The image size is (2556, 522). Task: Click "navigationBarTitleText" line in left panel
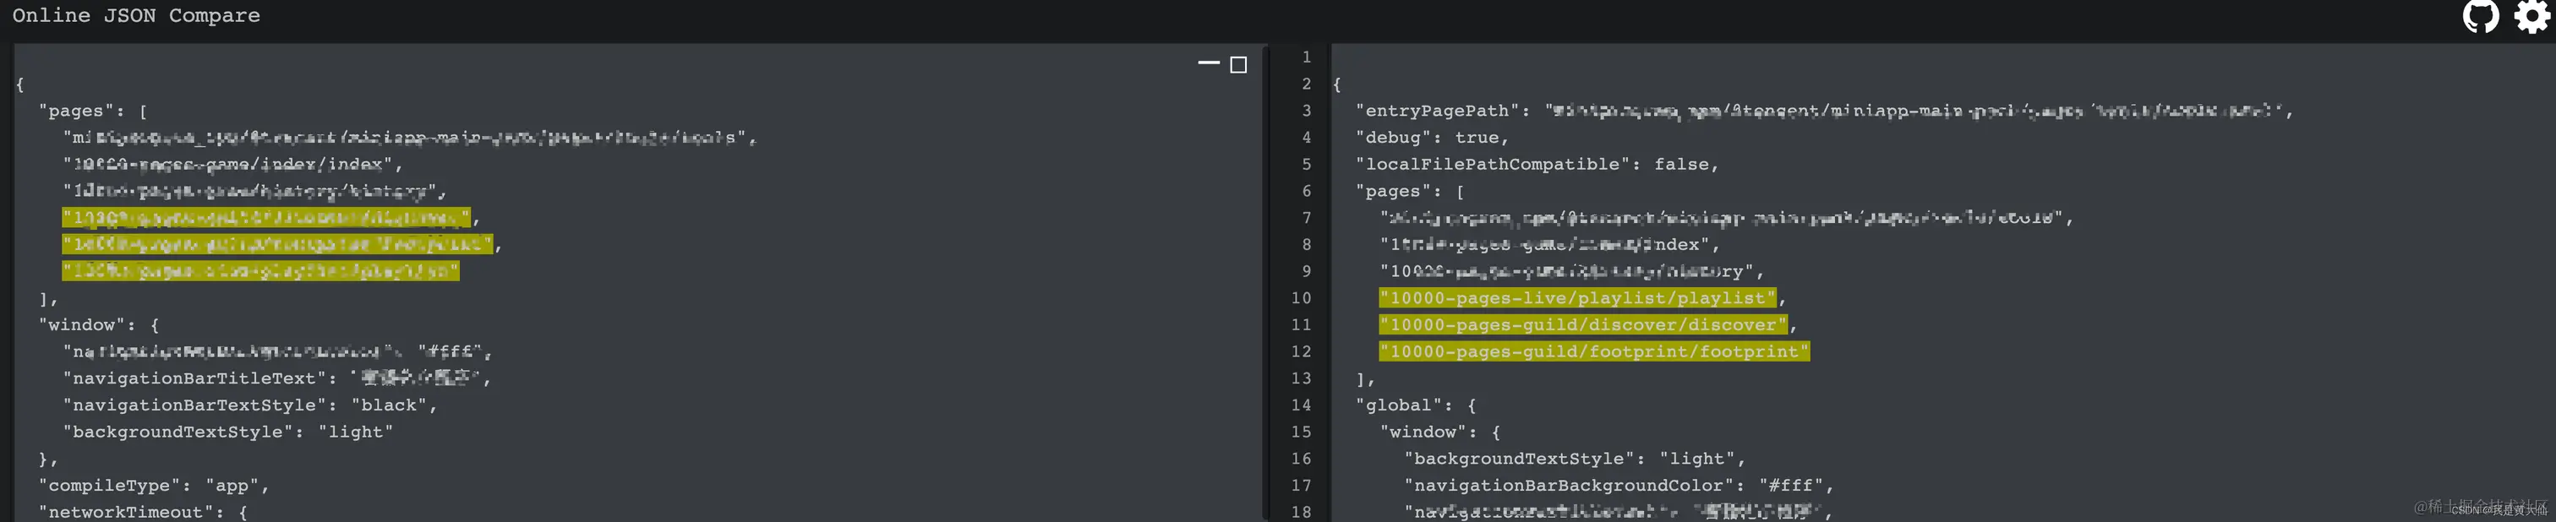277,378
